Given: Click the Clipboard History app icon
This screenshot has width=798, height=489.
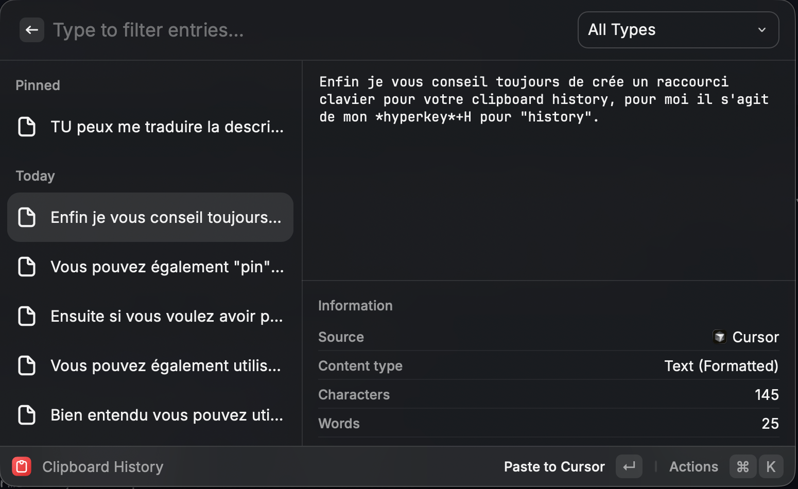Looking at the screenshot, I should [22, 467].
